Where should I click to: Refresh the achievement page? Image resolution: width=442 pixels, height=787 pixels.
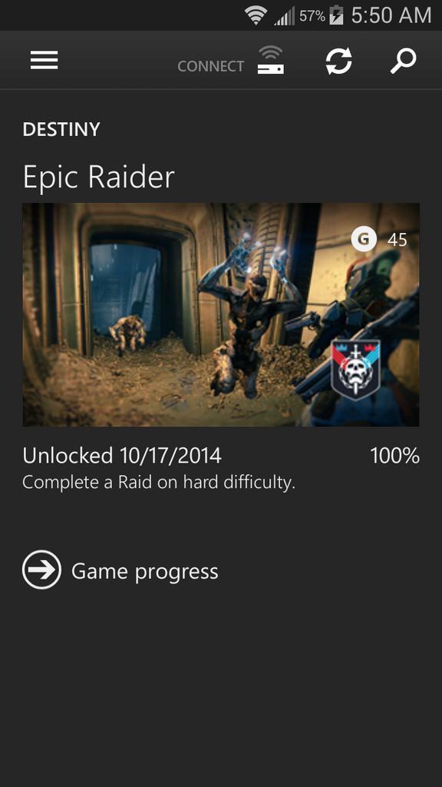coord(338,61)
